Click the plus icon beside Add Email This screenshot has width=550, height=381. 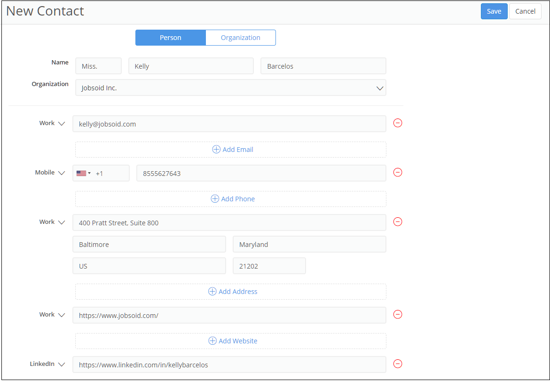[216, 150]
